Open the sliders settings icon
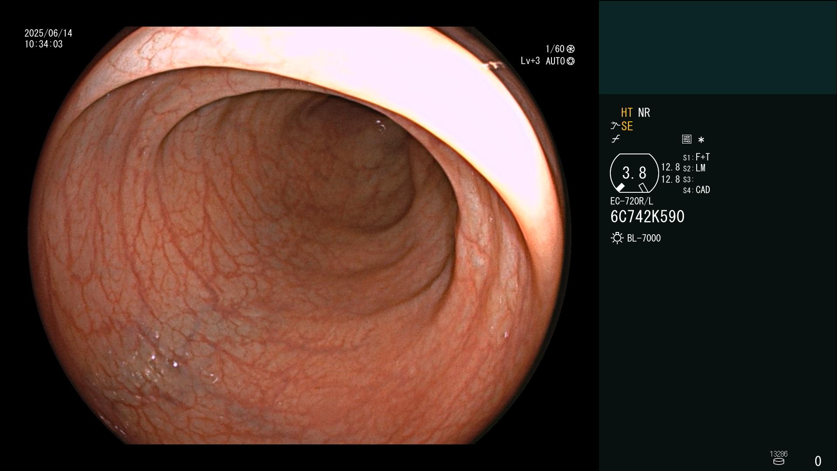Viewport: 837px width, 471px height. [x=687, y=139]
